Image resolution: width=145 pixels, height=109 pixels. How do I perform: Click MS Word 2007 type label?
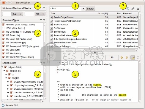(20, 57)
